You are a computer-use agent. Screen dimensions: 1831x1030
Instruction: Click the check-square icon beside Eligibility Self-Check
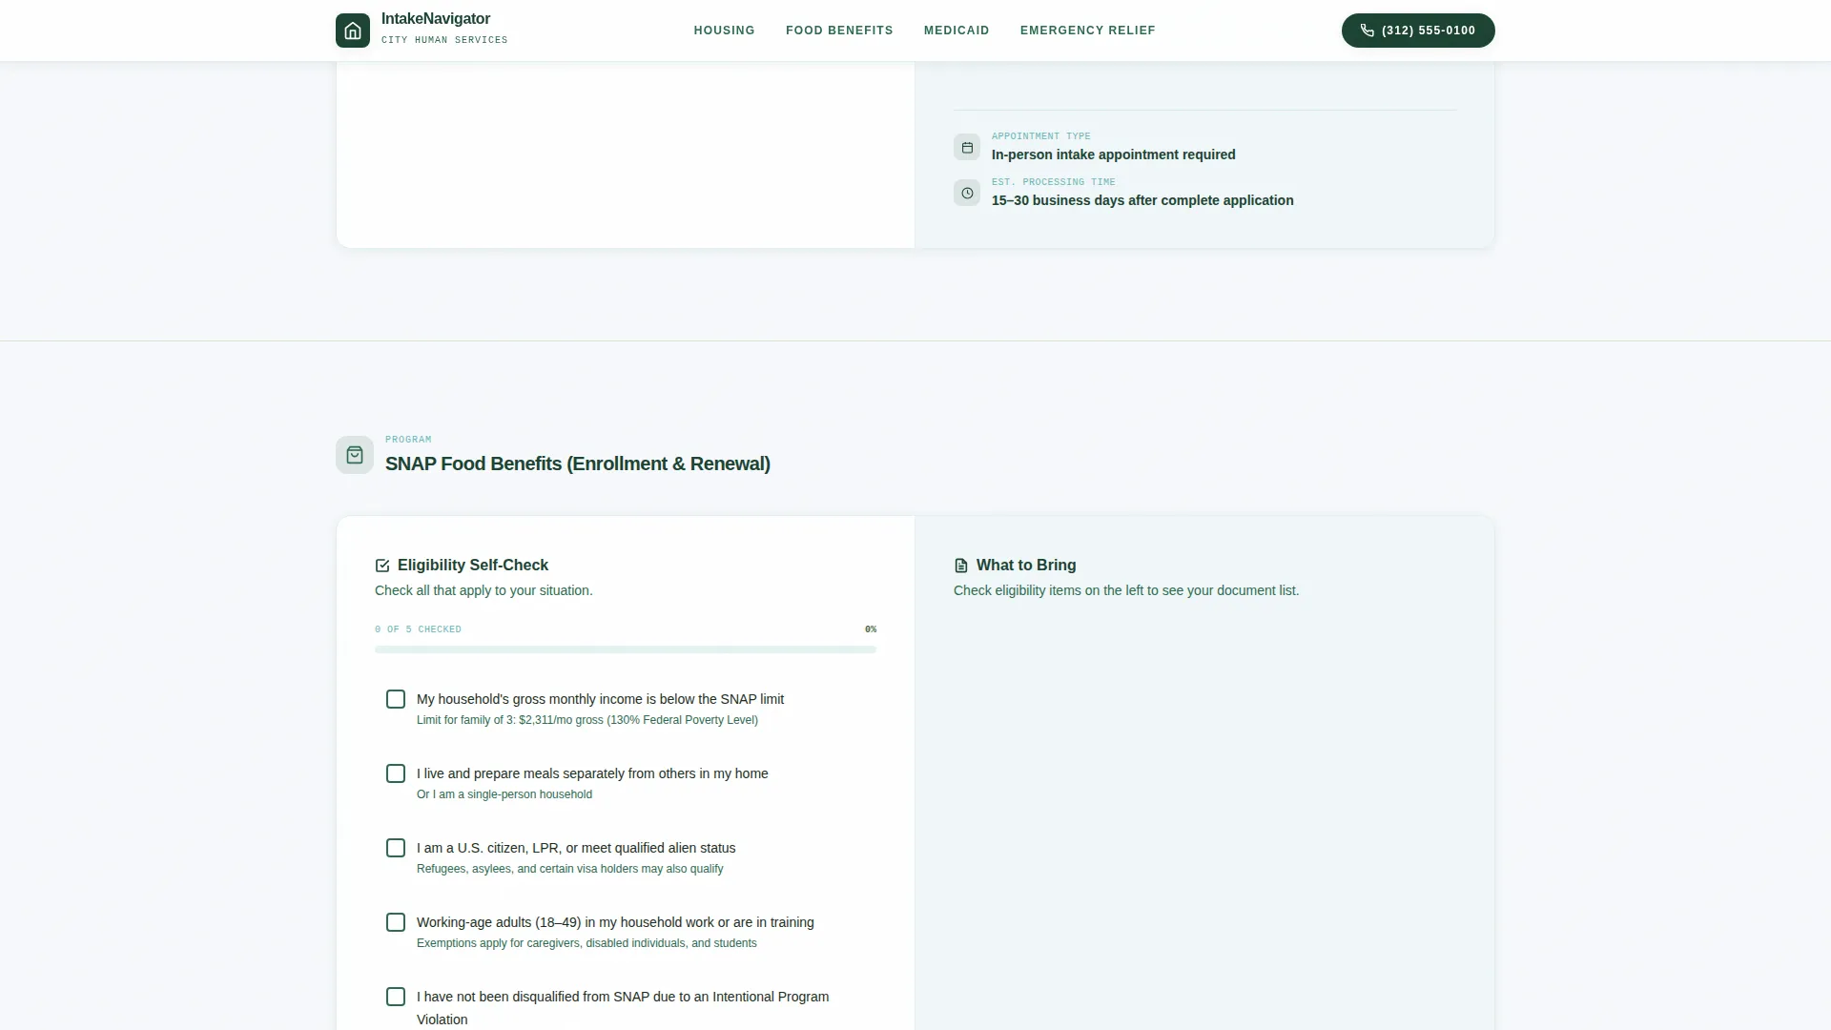tap(382, 566)
